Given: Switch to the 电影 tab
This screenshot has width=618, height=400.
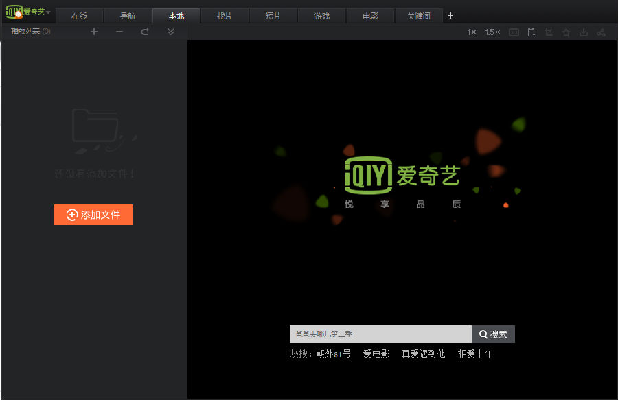Looking at the screenshot, I should 371,16.
